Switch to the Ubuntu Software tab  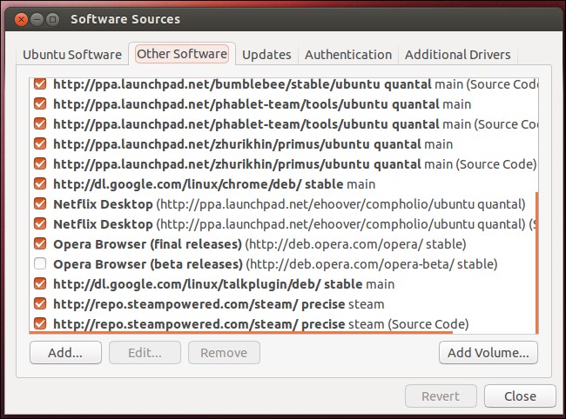72,55
